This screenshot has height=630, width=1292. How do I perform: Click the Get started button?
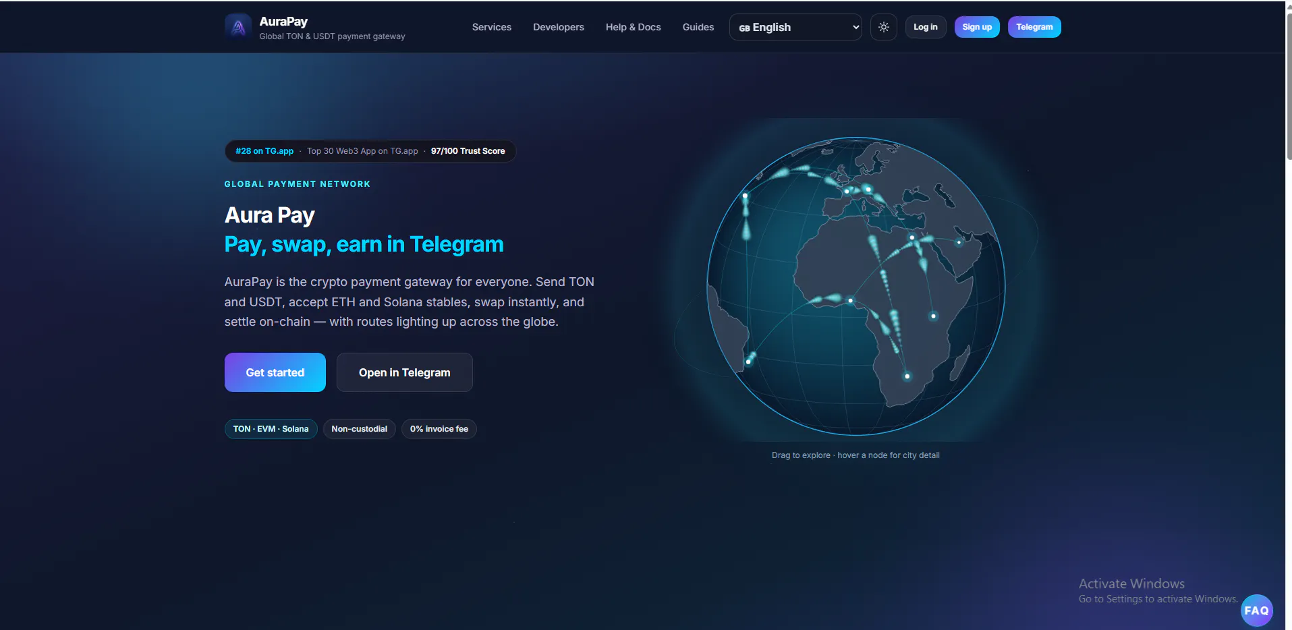pyautogui.click(x=275, y=372)
